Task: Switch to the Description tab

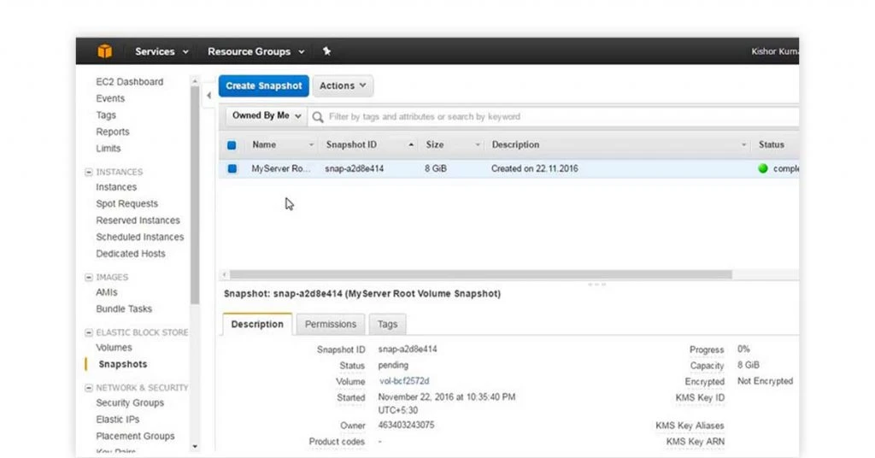Action: point(257,324)
